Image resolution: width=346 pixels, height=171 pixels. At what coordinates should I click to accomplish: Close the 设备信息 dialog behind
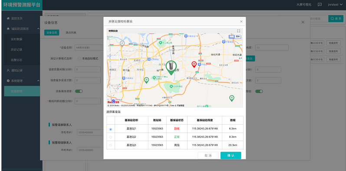[x=303, y=22]
